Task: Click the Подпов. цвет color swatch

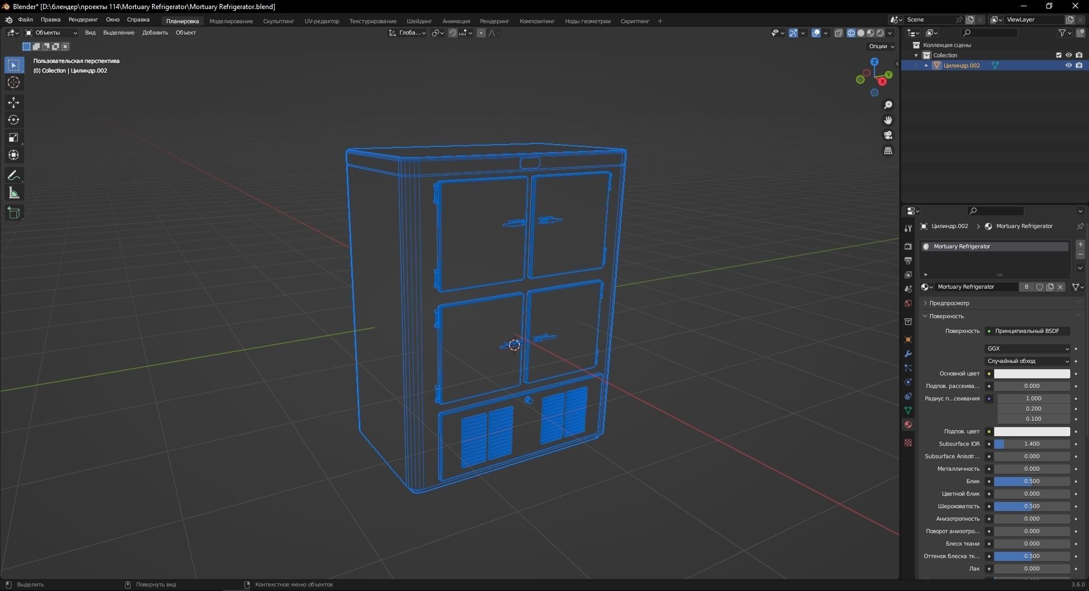Action: tap(1032, 432)
